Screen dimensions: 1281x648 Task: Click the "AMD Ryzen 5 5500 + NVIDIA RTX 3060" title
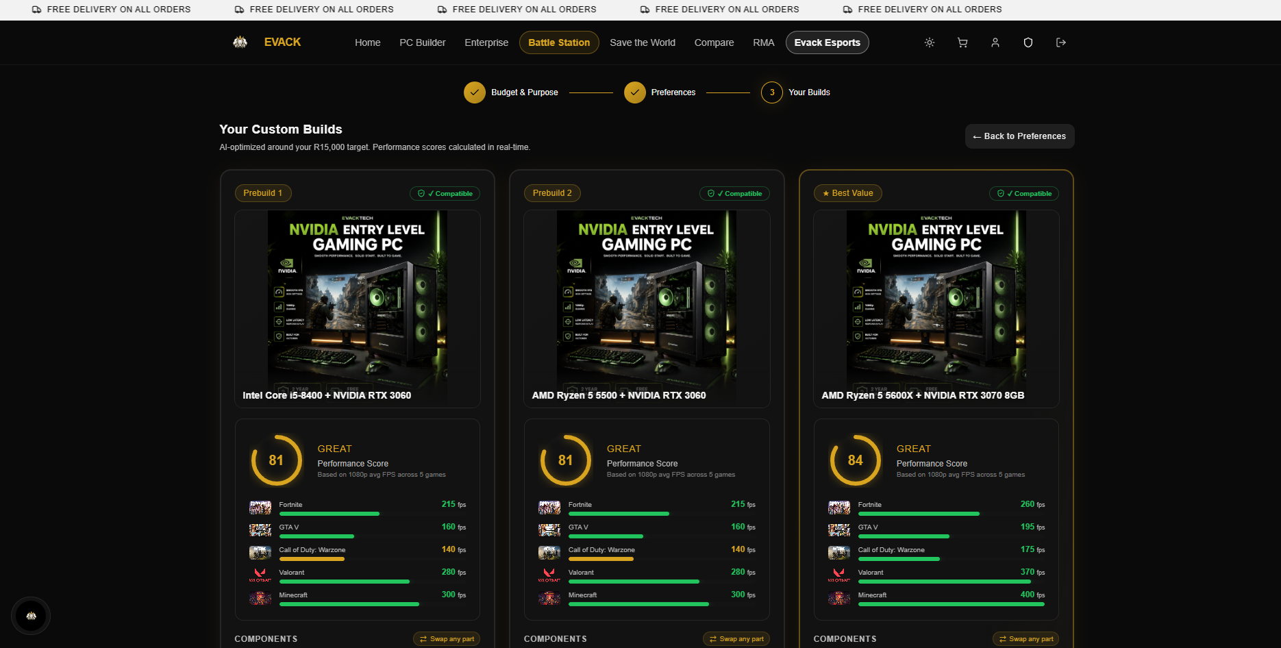(619, 395)
